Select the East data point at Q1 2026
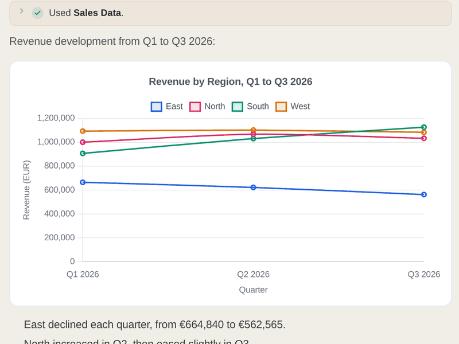The width and height of the screenshot is (459, 344). click(x=83, y=182)
